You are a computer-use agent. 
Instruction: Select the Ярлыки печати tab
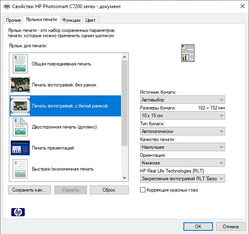pyautogui.click(x=41, y=20)
